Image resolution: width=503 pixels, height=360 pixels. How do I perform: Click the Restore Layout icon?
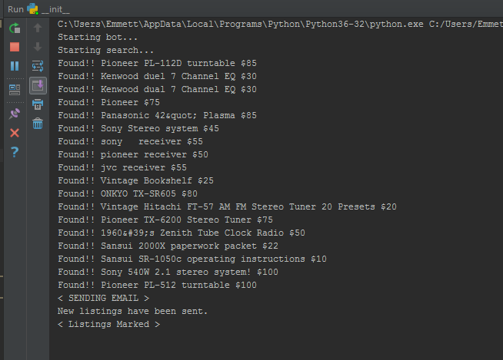pyautogui.click(x=15, y=89)
